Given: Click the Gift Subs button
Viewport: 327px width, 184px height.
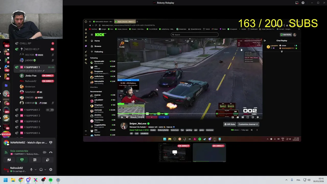Looking at the screenshot, I should pyautogui.click(x=230, y=124).
